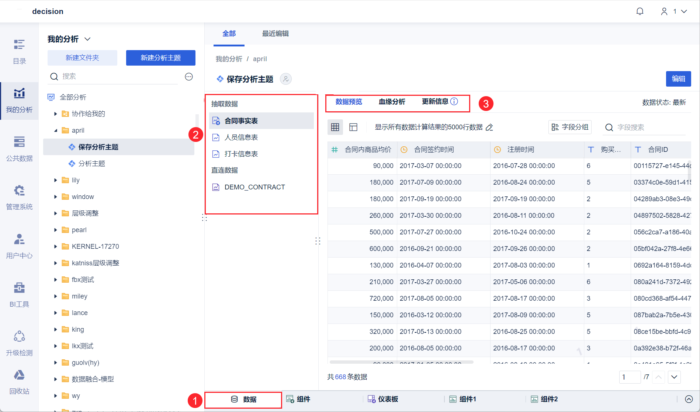
Task: Click the 合同ID column header
Action: point(661,150)
